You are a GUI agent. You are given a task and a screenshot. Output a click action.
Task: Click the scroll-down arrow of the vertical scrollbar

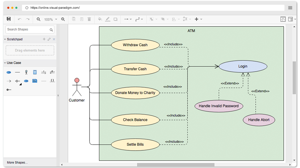click(x=294, y=160)
